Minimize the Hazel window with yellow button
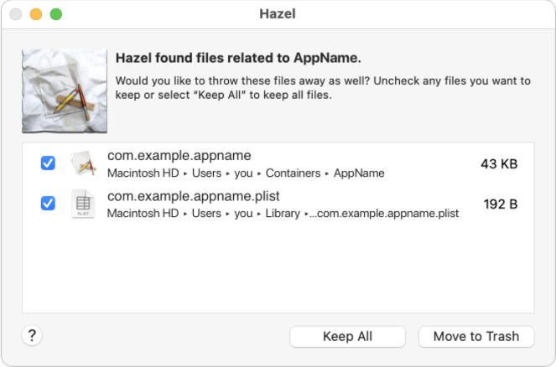Image resolution: width=556 pixels, height=367 pixels. [36, 14]
